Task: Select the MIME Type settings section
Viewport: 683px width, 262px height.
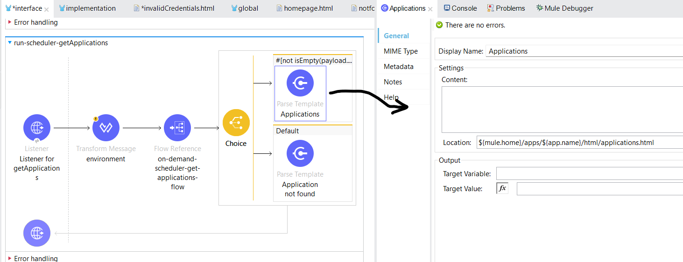Action: [401, 51]
